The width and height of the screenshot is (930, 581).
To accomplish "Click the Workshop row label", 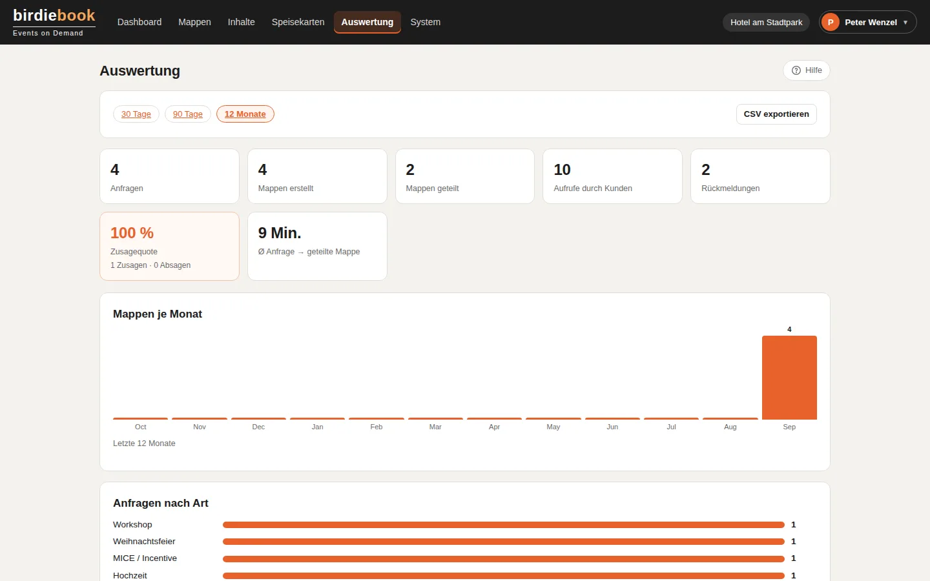I will pyautogui.click(x=132, y=525).
